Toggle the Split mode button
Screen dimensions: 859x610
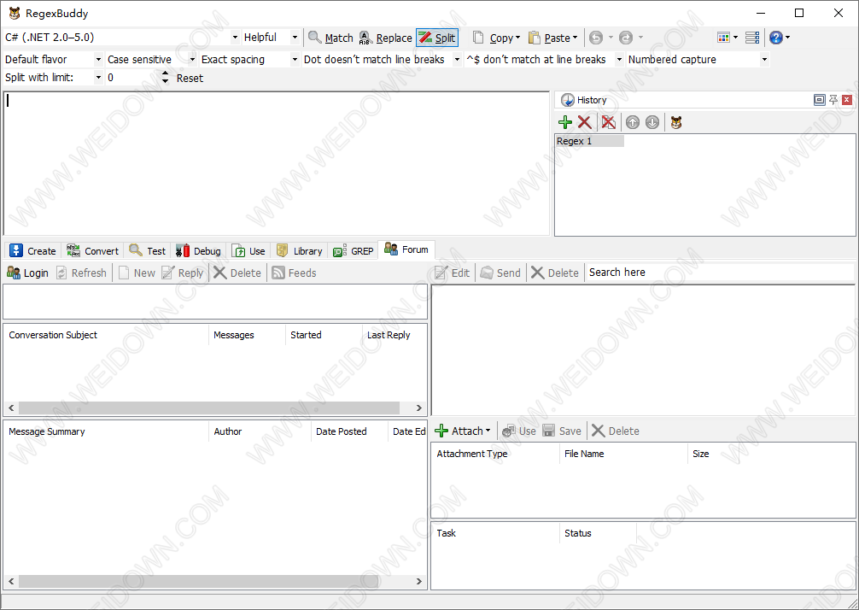tap(436, 38)
